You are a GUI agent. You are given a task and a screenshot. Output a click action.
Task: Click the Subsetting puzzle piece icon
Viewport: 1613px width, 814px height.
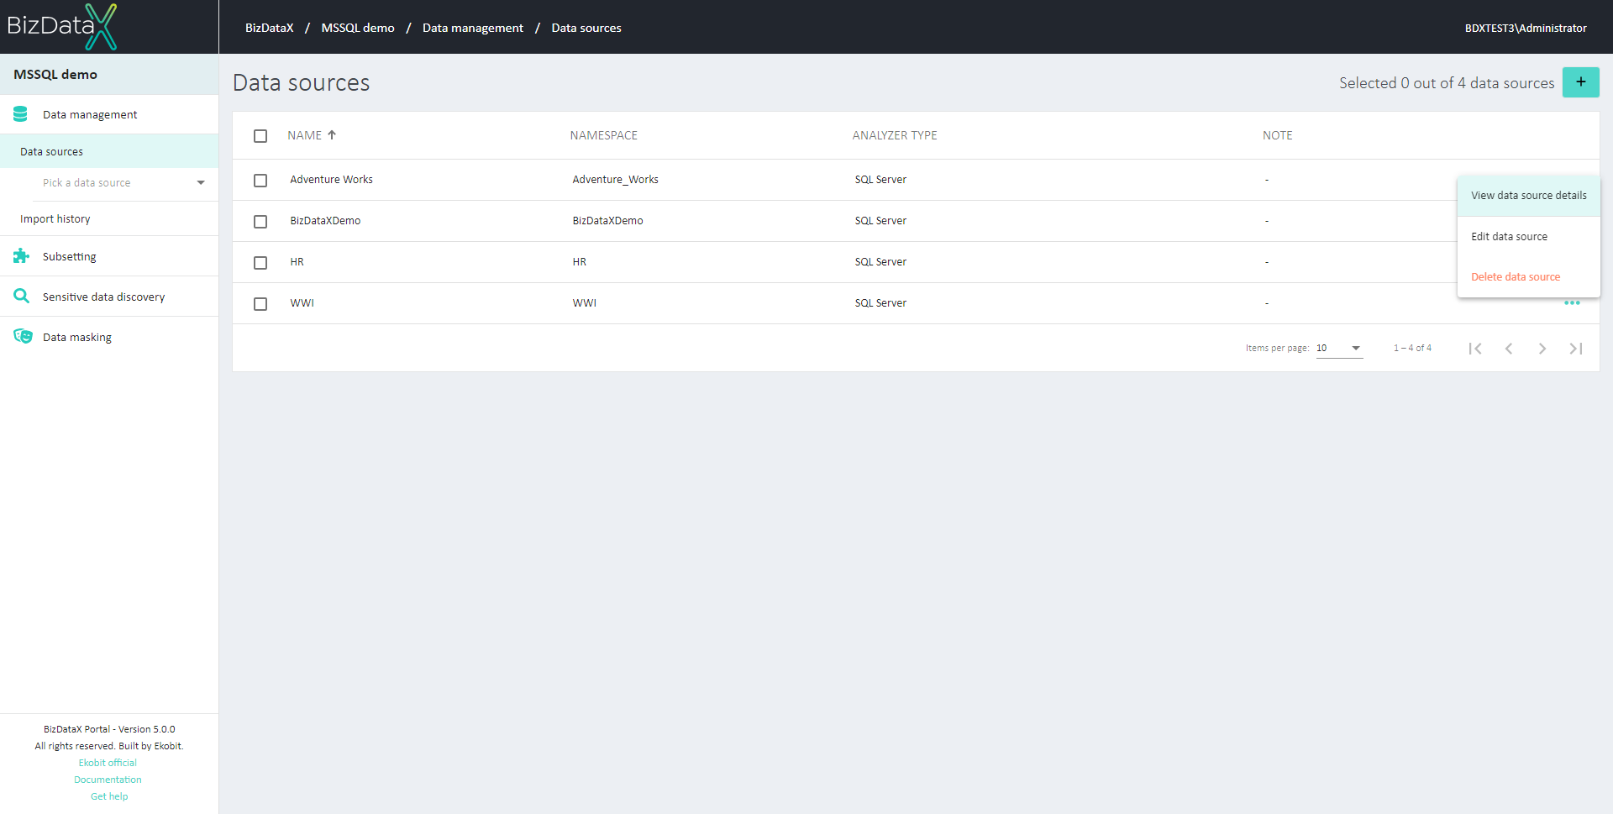tap(21, 256)
